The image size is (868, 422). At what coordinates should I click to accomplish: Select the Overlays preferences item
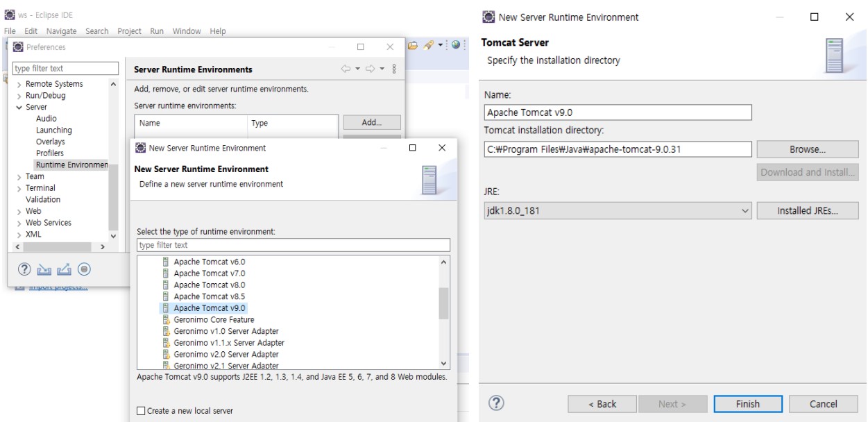click(50, 142)
